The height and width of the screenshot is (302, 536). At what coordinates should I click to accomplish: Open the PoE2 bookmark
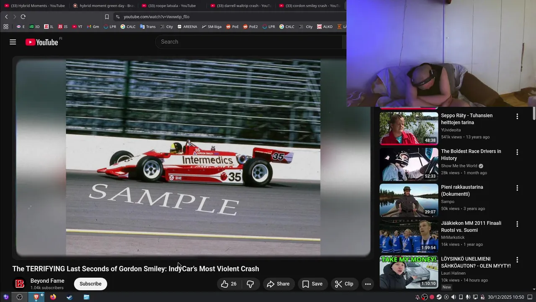coord(250,26)
